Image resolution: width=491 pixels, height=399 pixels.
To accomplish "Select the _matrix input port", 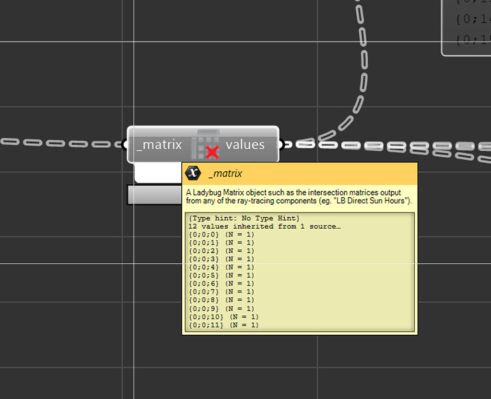I will [158, 144].
